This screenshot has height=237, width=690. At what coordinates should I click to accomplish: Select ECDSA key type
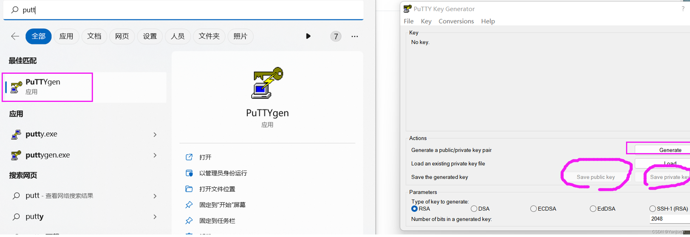(533, 209)
